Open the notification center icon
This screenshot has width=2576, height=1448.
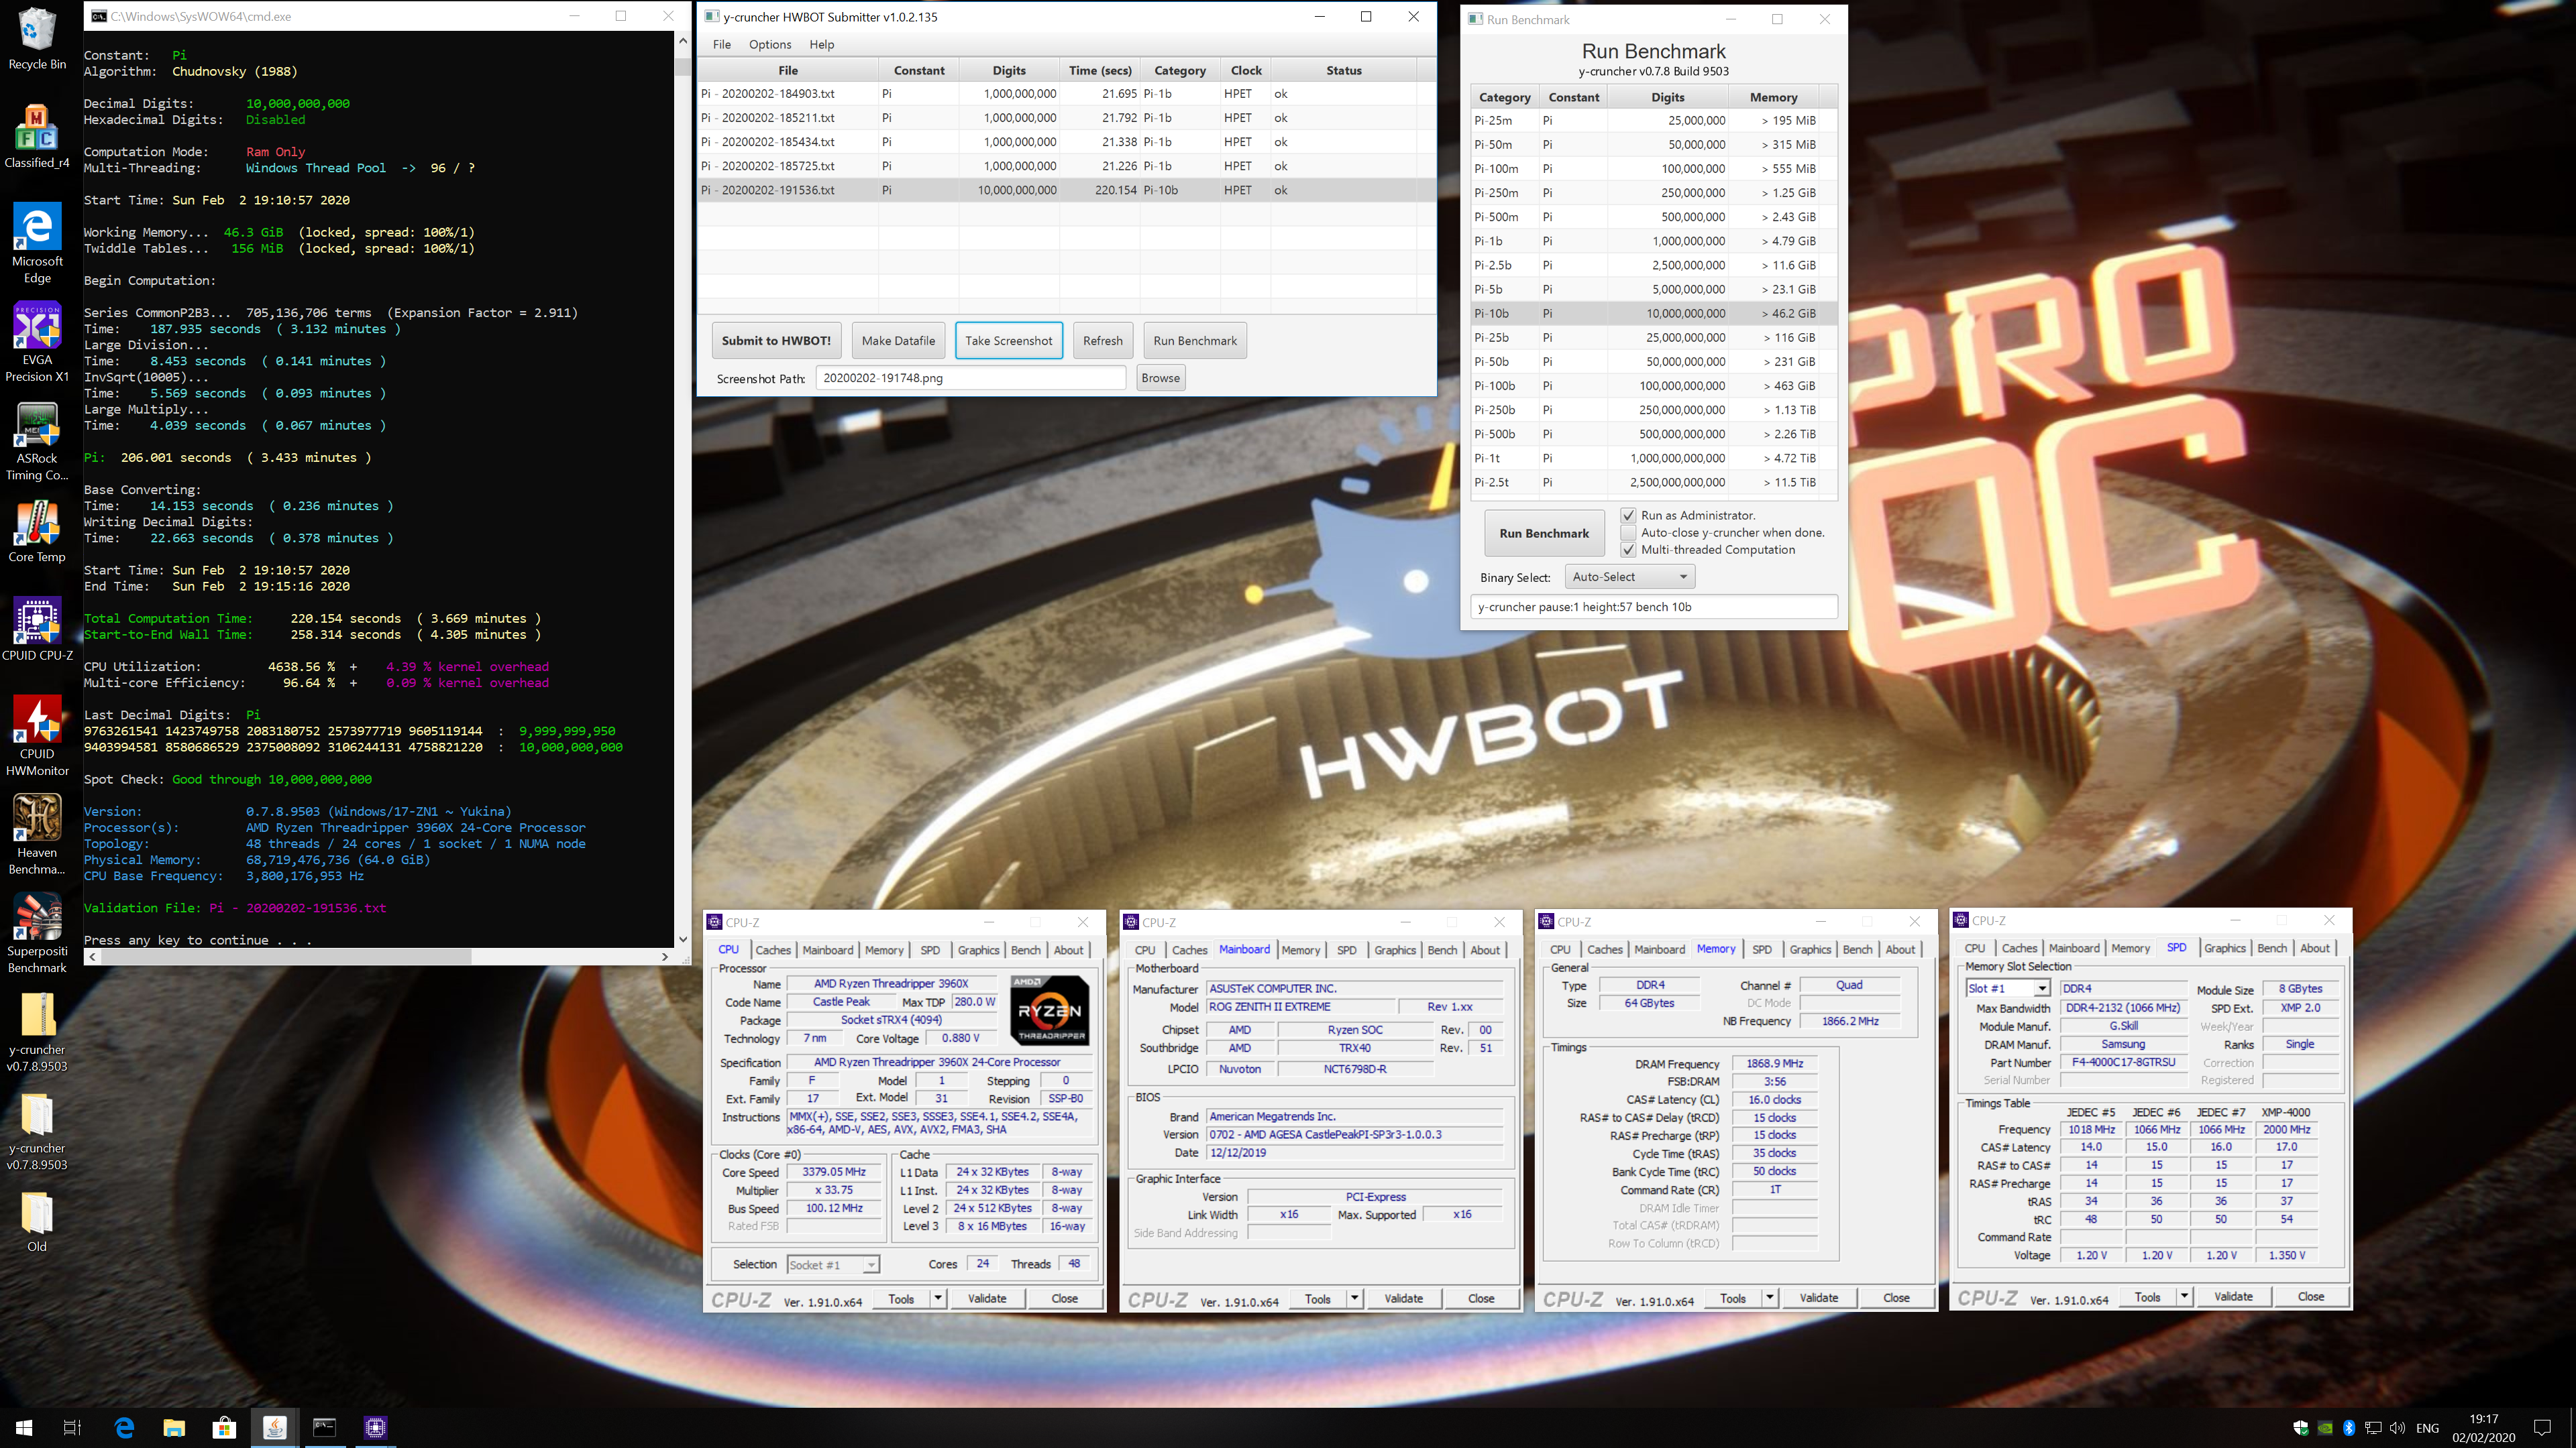(2543, 1428)
